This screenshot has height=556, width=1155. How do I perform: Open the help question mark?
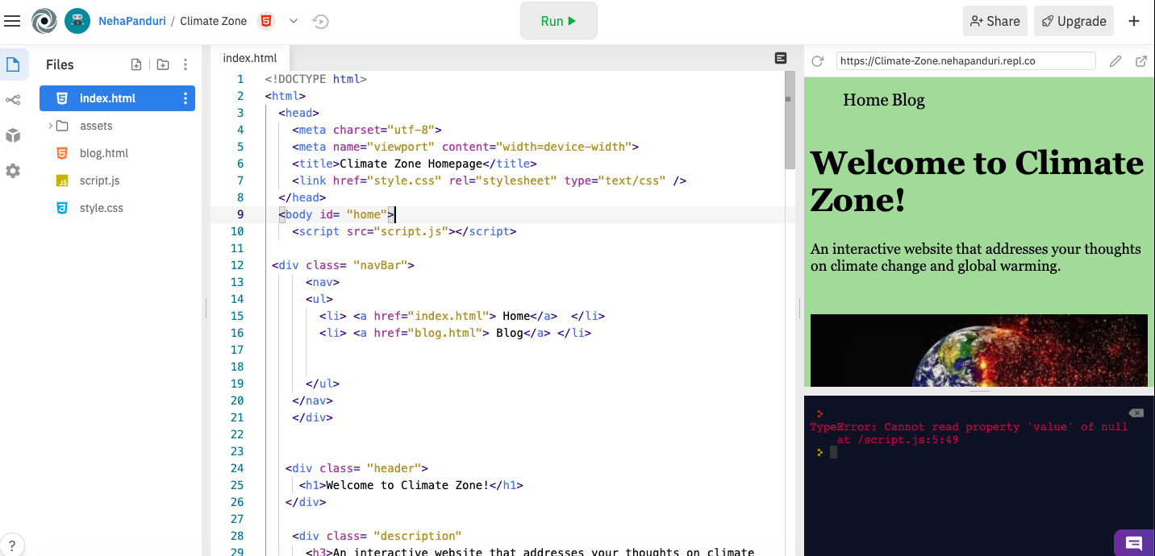click(x=12, y=546)
